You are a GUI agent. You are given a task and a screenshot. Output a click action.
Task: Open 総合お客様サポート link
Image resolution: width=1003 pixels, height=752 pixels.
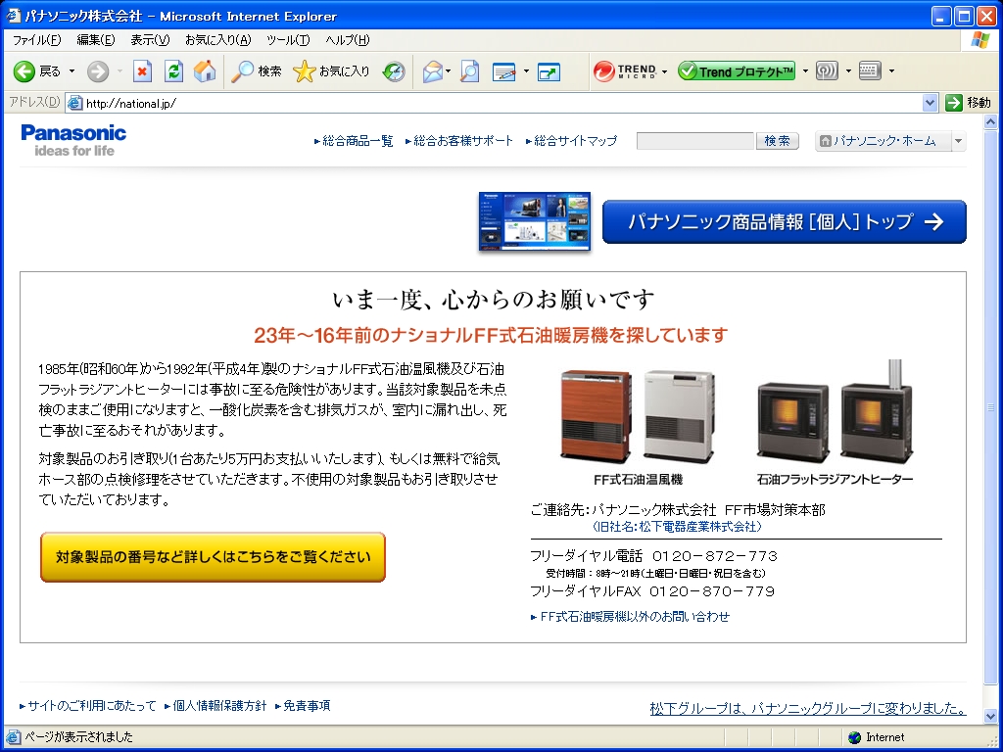pos(459,141)
